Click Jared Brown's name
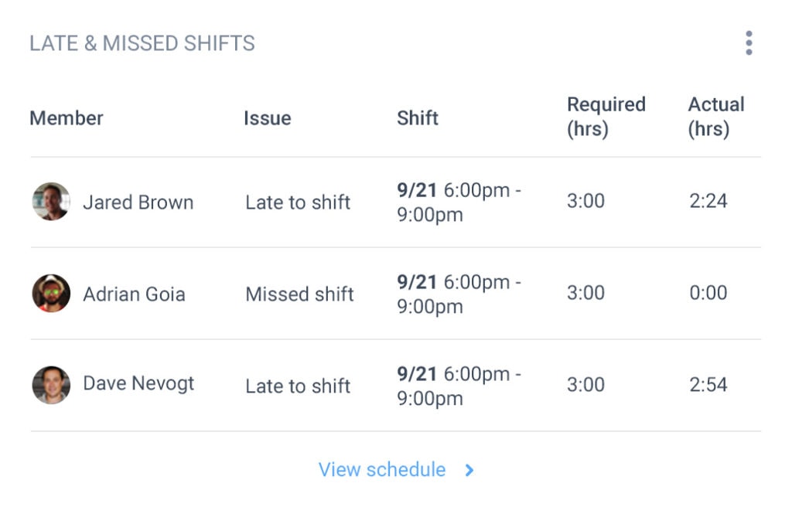This screenshot has height=507, width=792. click(138, 202)
